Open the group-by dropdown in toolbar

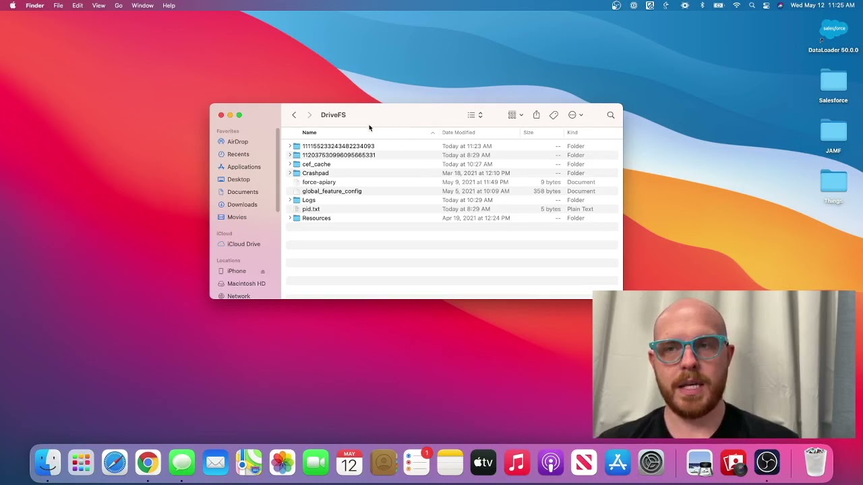click(516, 115)
